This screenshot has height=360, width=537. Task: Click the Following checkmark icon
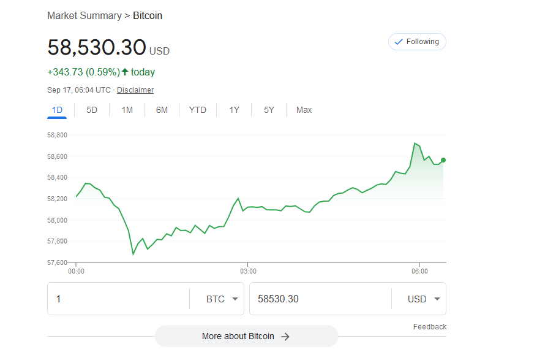click(x=398, y=42)
